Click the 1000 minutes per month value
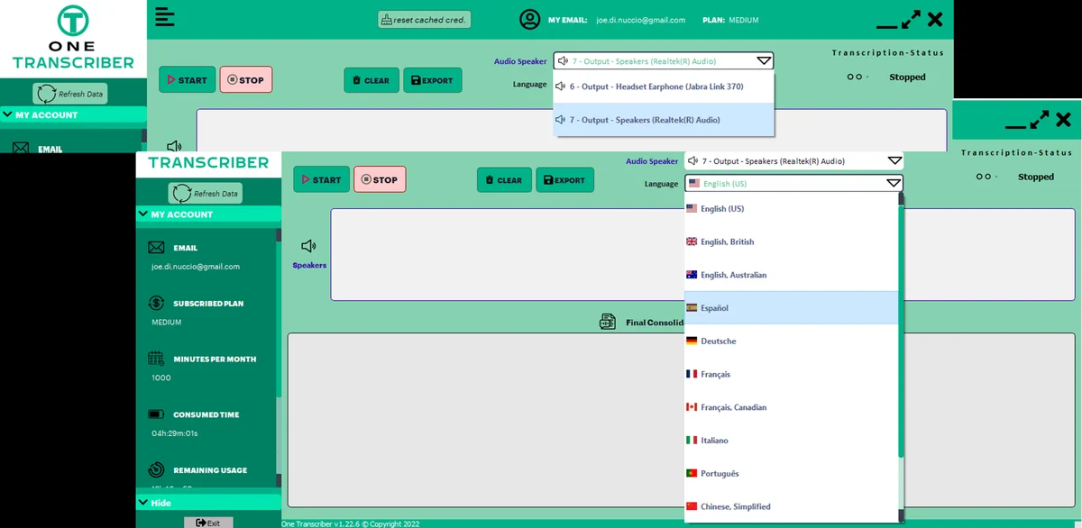The image size is (1082, 528). point(160,378)
